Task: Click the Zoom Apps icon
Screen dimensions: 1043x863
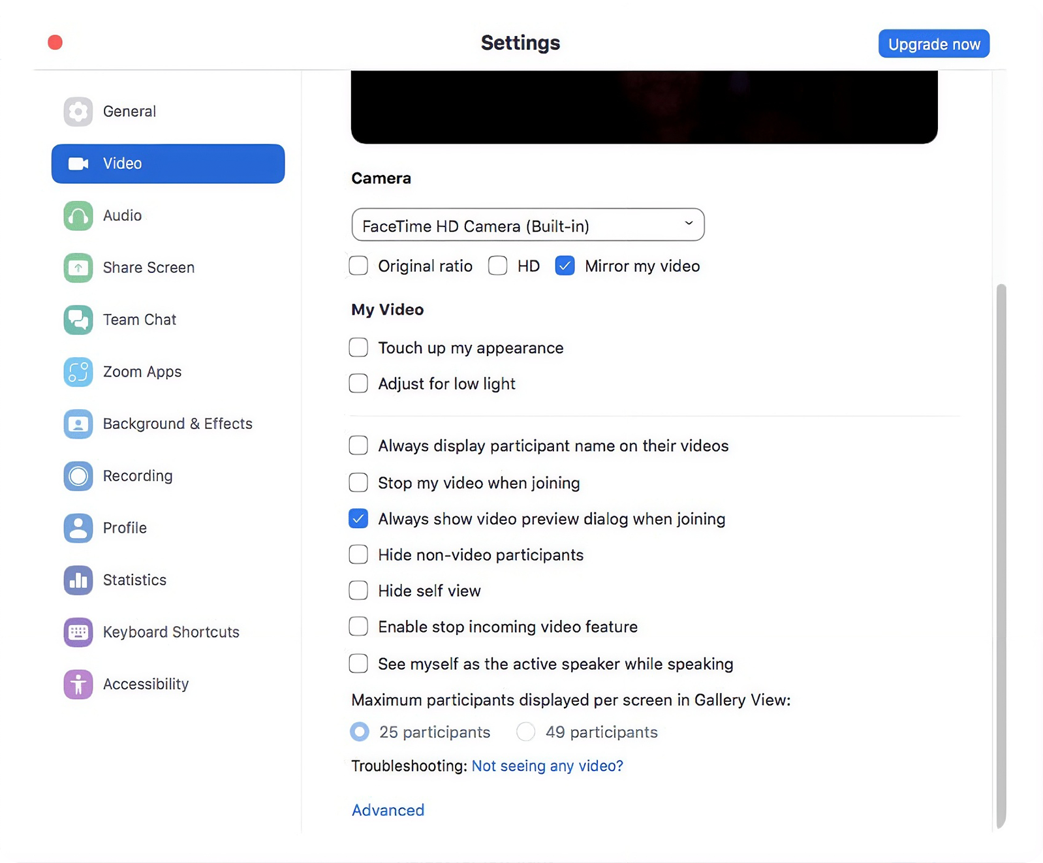Action: tap(78, 372)
